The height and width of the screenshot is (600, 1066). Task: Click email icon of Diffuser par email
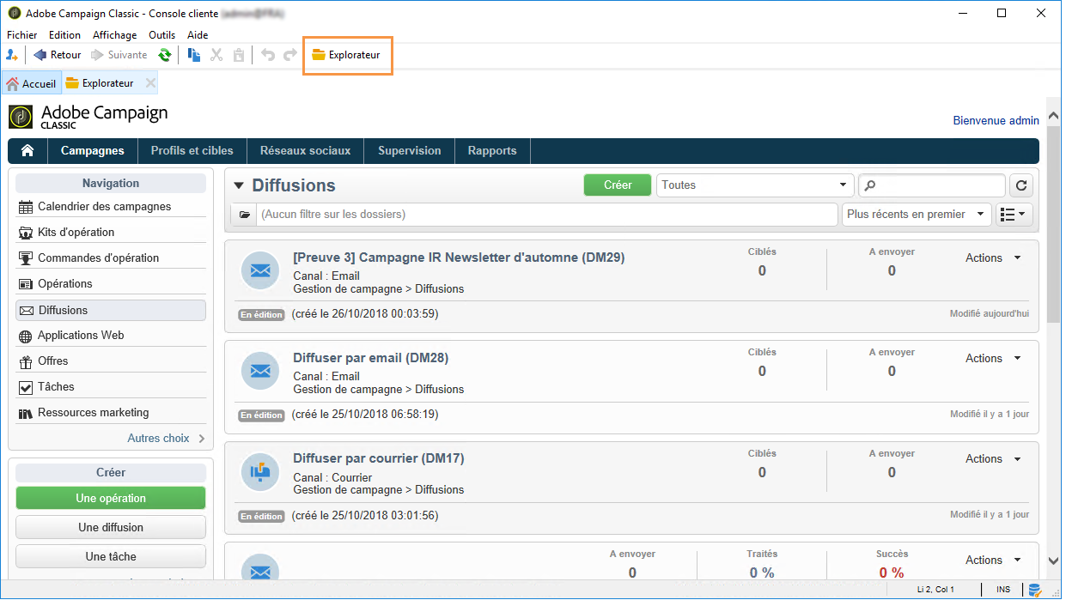260,372
